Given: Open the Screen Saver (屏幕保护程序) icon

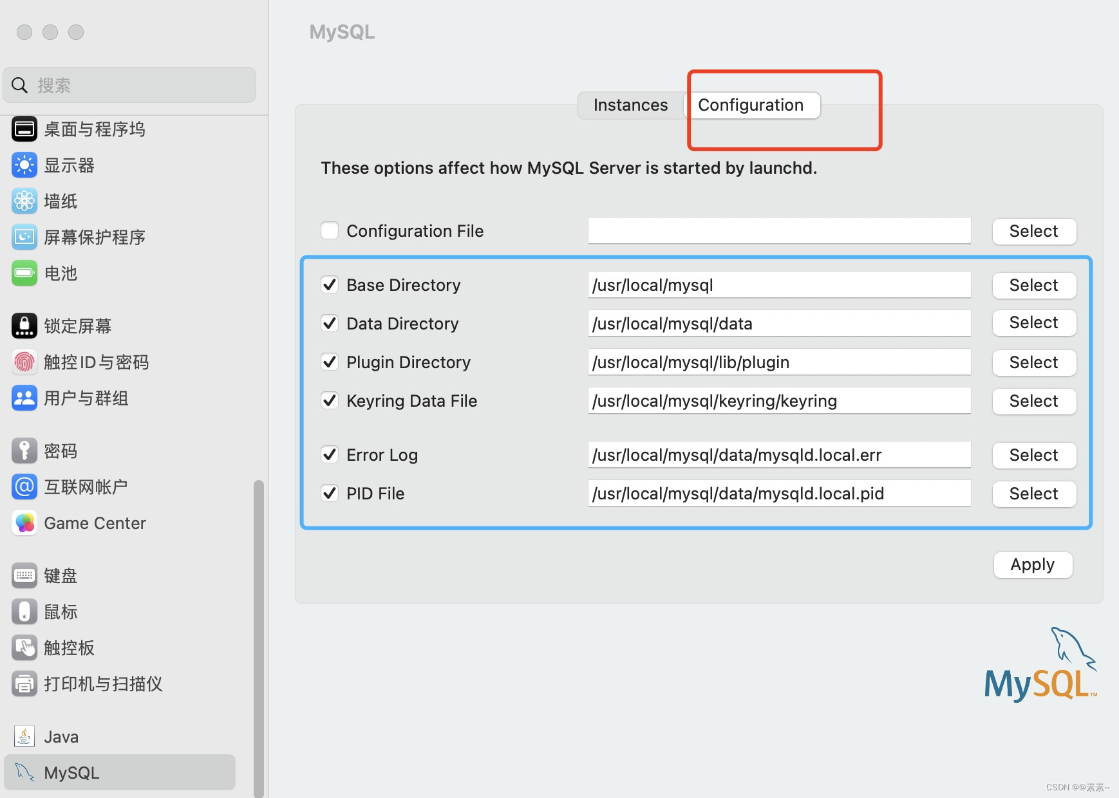Looking at the screenshot, I should 24,237.
